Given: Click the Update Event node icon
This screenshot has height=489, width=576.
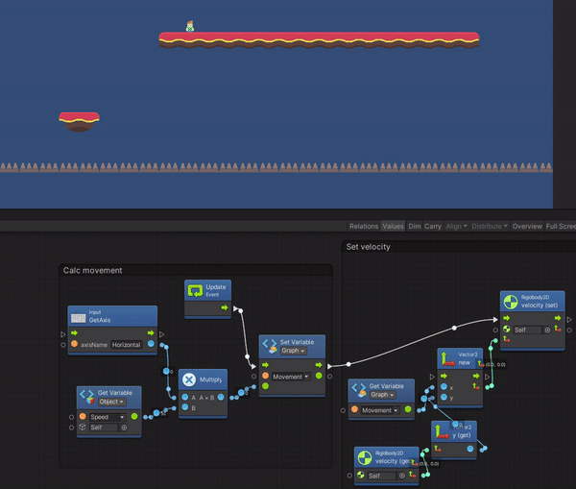Looking at the screenshot, I should point(196,289).
